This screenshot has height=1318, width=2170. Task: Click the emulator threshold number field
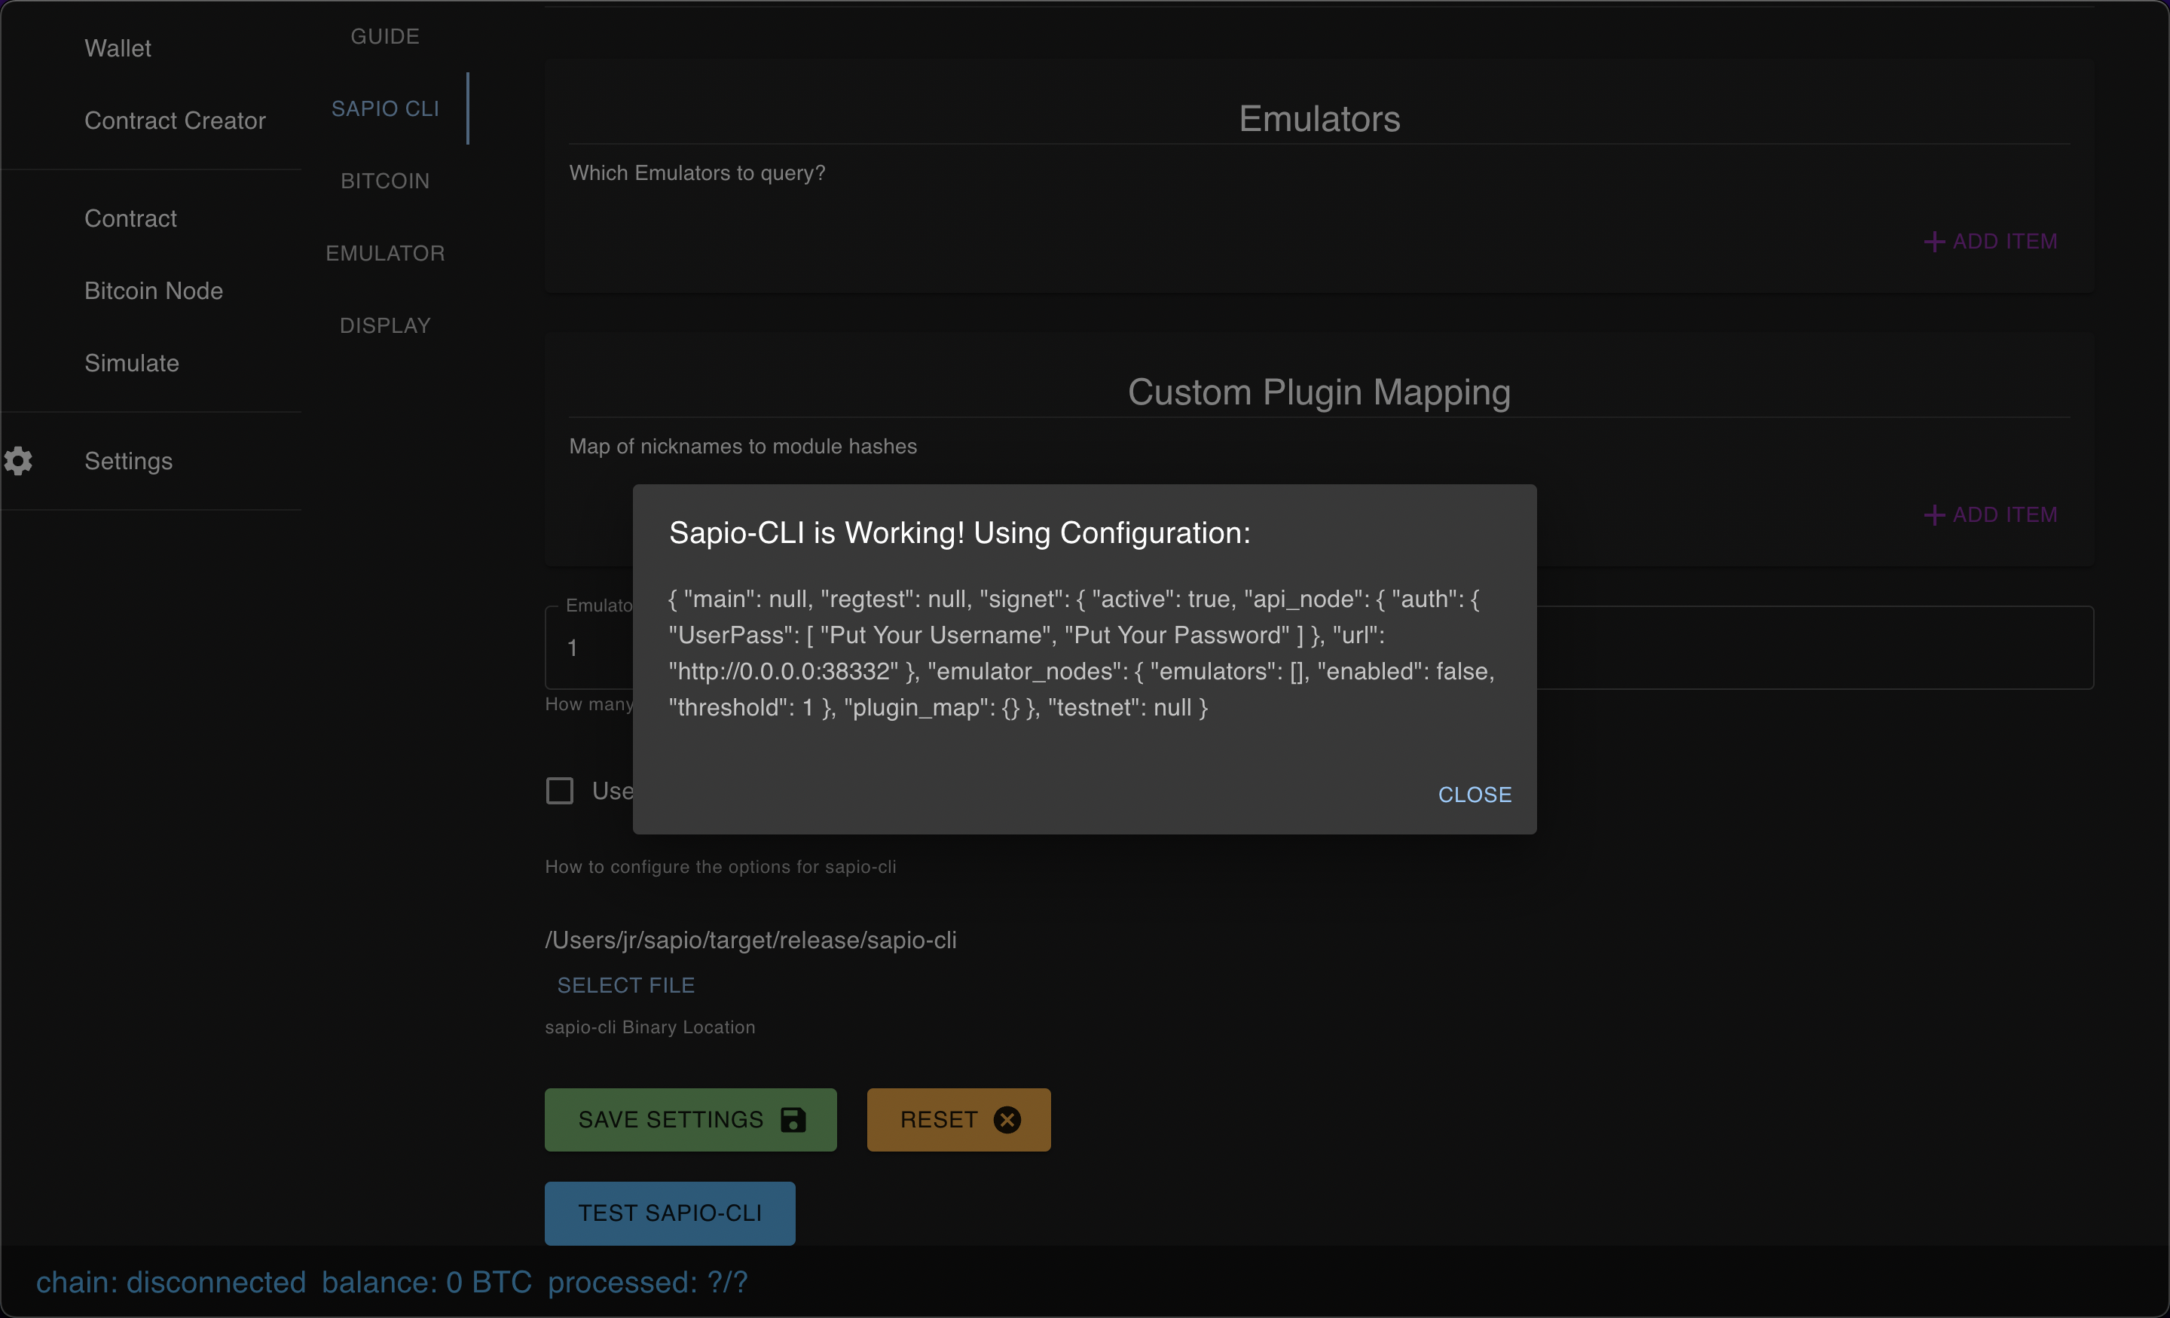[1319, 648]
